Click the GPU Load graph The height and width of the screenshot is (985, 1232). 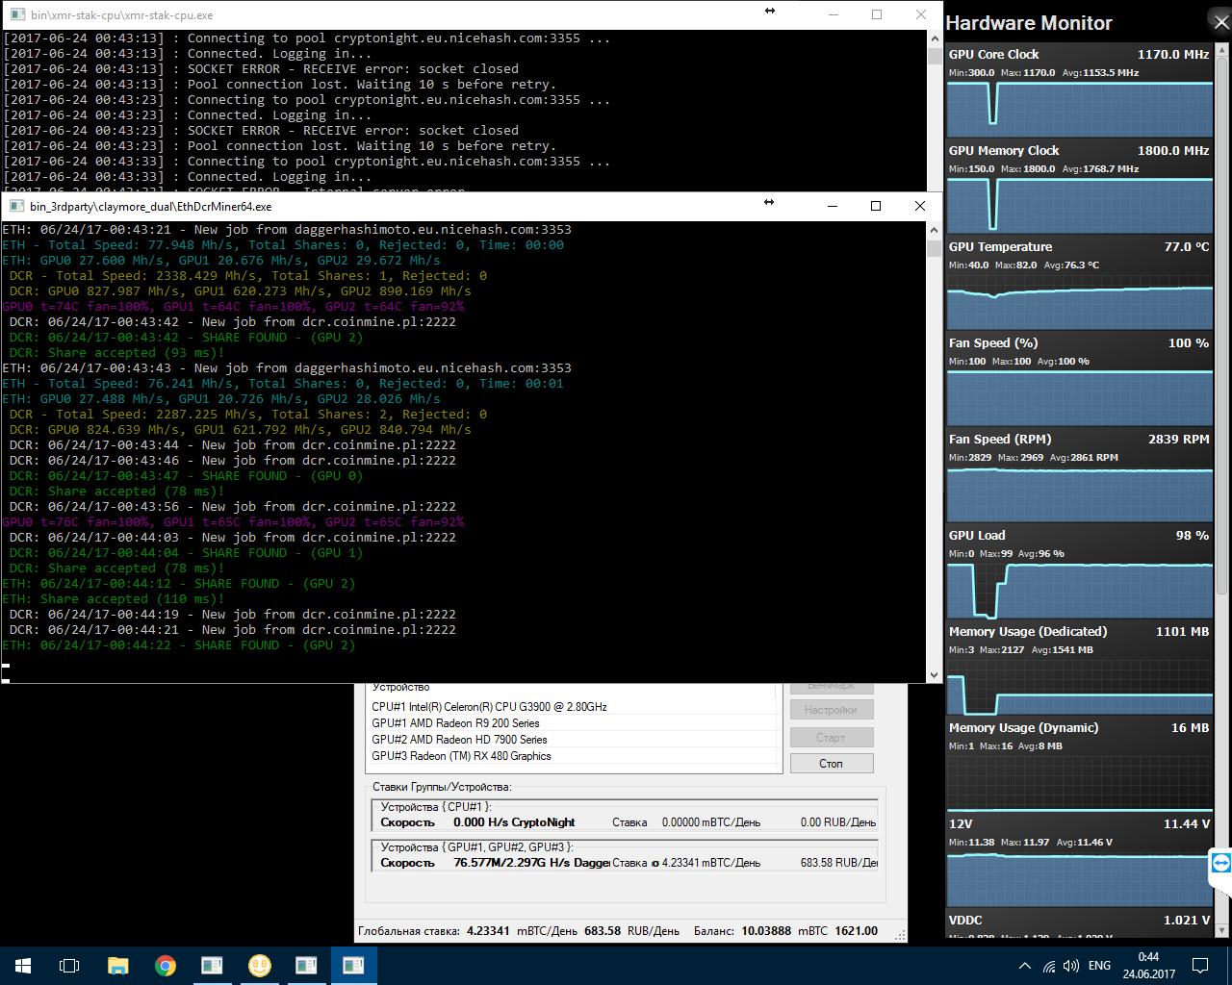(1079, 590)
